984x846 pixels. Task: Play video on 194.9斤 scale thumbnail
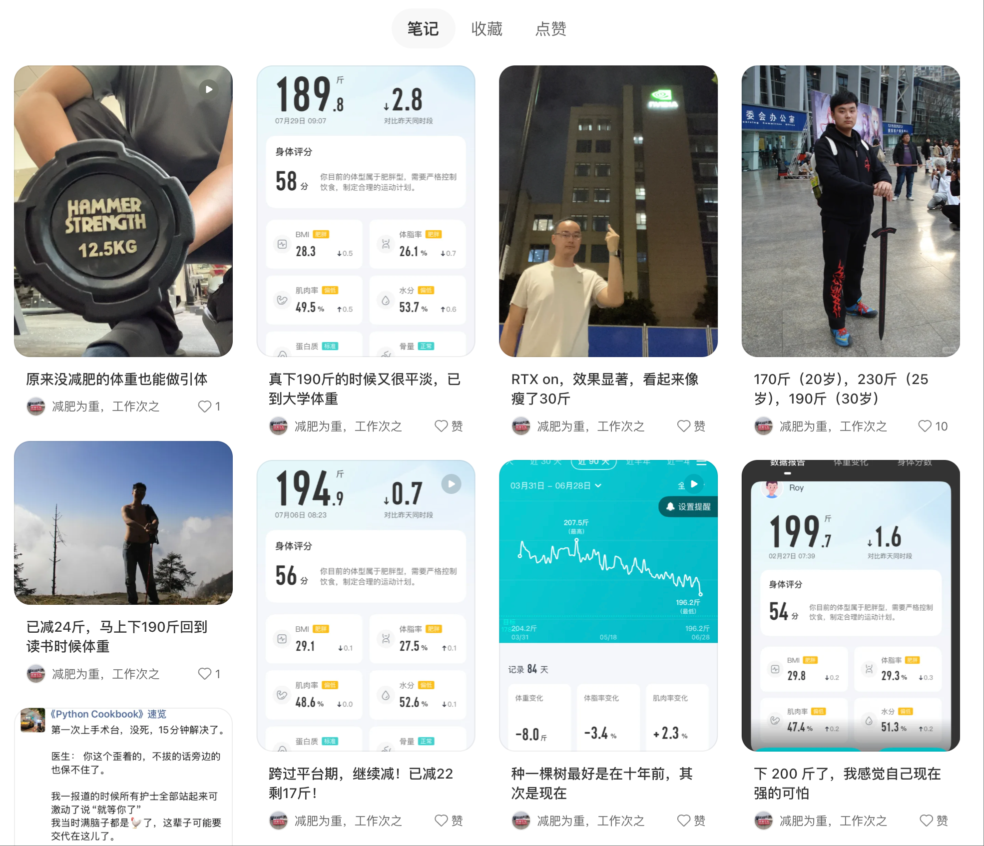click(x=451, y=484)
